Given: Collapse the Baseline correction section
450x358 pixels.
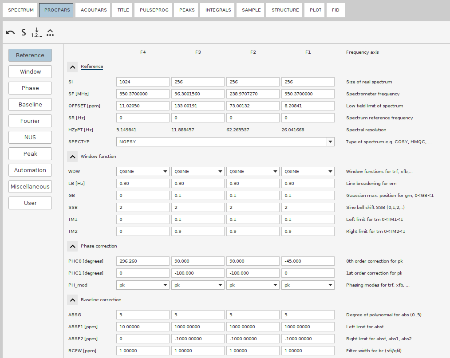Looking at the screenshot, I should pos(72,299).
